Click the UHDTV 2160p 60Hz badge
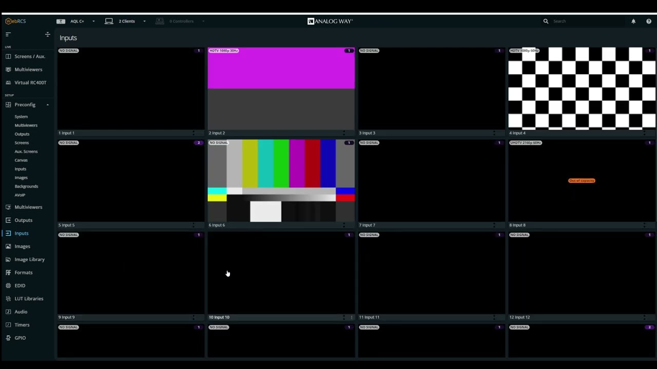This screenshot has height=369, width=657. pyautogui.click(x=526, y=142)
